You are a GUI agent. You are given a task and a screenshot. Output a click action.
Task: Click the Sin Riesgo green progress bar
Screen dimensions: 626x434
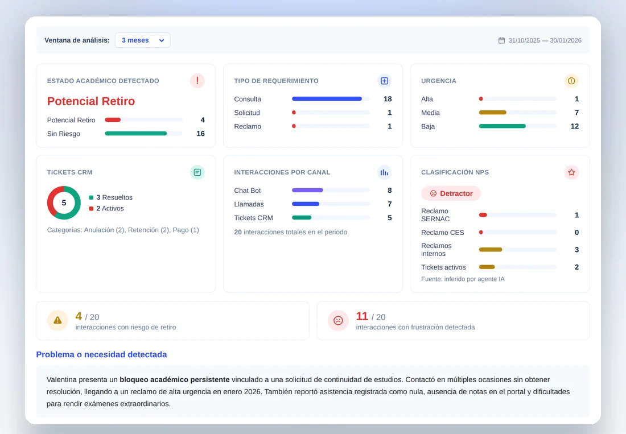click(x=136, y=134)
